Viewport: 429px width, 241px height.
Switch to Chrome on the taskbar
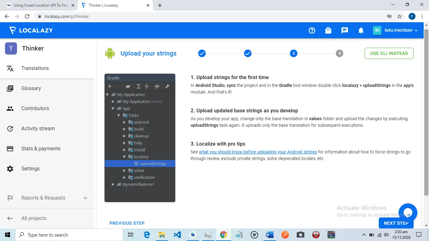[x=224, y=235]
